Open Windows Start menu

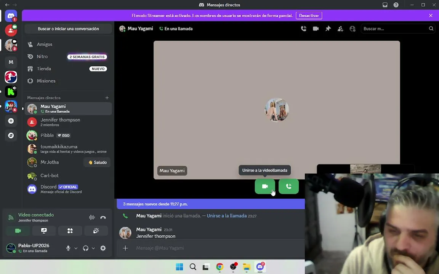pyautogui.click(x=179, y=267)
